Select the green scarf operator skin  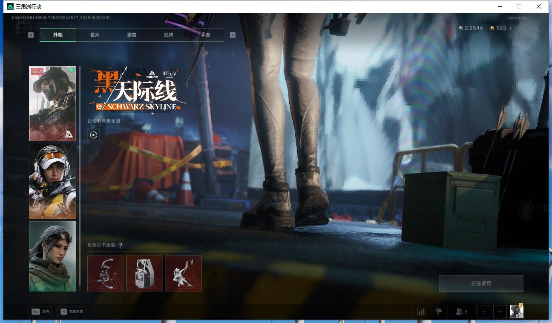click(52, 256)
